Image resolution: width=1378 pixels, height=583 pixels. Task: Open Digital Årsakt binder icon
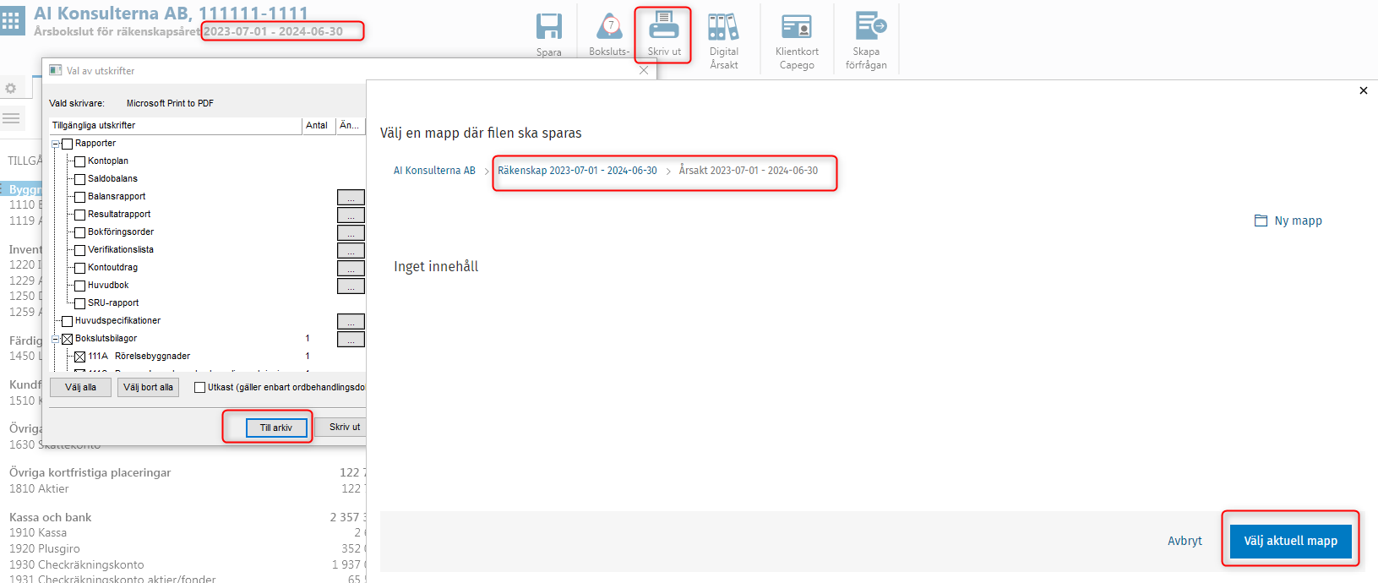(x=723, y=26)
